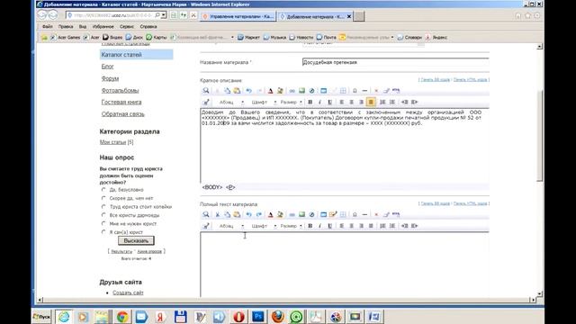Image resolution: width=576 pixels, height=324 pixels.
Task: Open Абзац paragraph dropdown in Краткое описание editor
Action: (x=230, y=102)
